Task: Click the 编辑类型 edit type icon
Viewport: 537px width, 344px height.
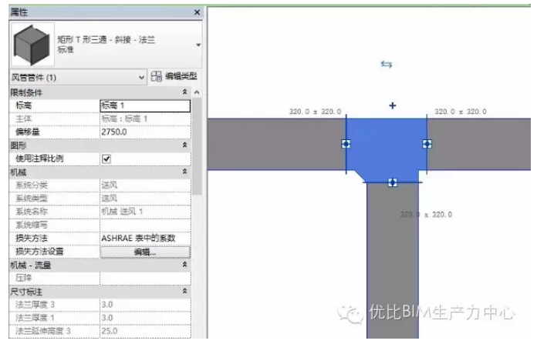Action: pos(157,77)
